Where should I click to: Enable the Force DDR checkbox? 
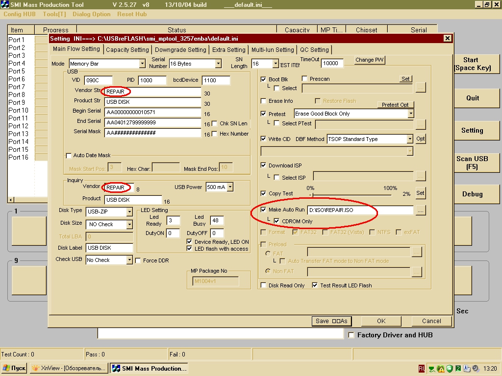[138, 260]
